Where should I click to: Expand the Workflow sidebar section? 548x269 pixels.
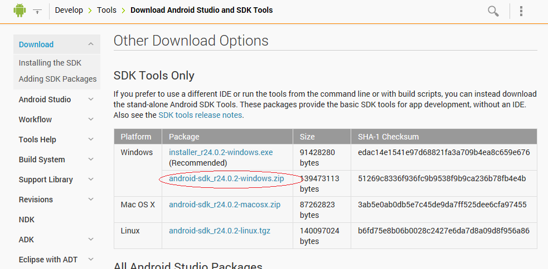(91, 119)
